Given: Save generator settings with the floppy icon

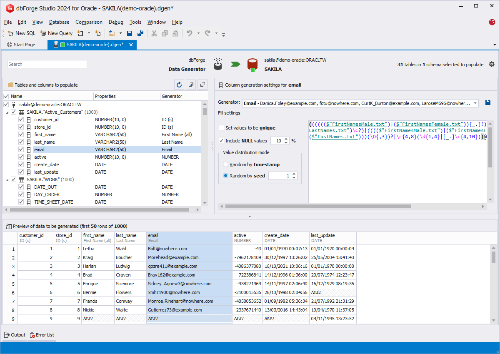Looking at the screenshot, I should click(x=488, y=102).
